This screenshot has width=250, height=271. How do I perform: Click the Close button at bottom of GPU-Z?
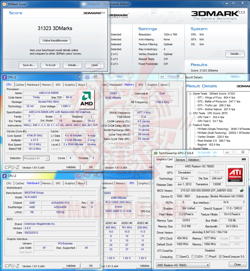point(237,264)
